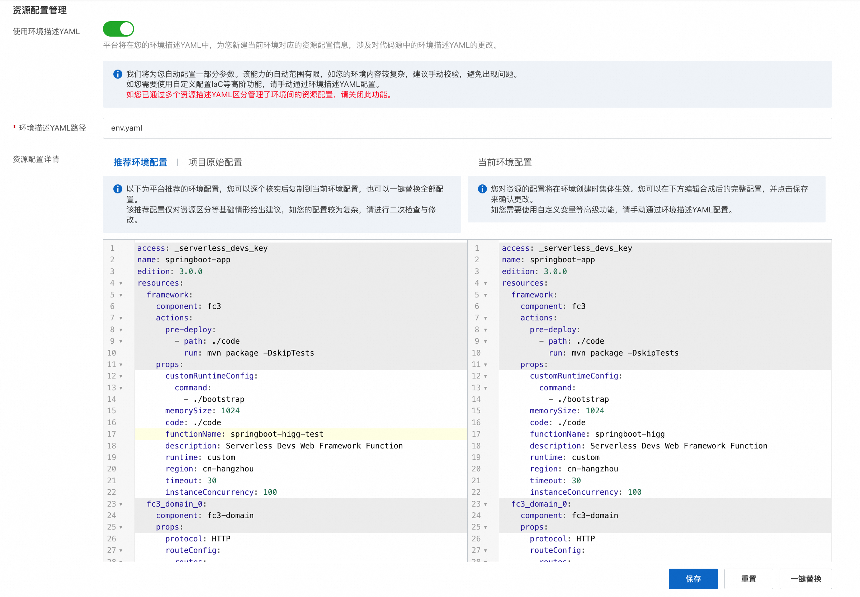This screenshot has width=860, height=597.
Task: Click timeout: 30 in left editor
Action: pos(191,481)
